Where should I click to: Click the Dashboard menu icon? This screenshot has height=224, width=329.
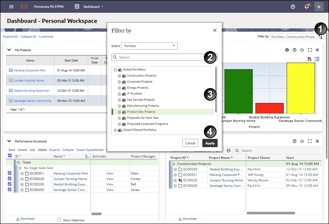(77, 7)
